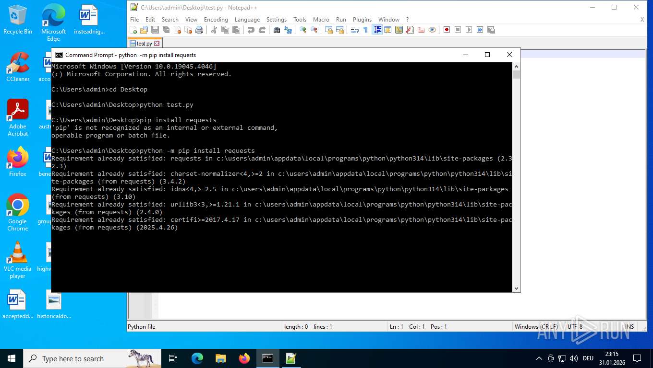653x368 pixels.
Task: Toggle Word wrap in the toolbar
Action: (x=355, y=30)
